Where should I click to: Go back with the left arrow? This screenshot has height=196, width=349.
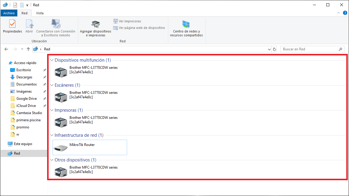click(6, 49)
